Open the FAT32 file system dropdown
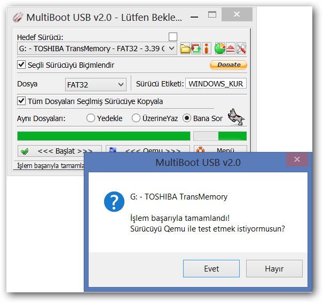Image resolution: width=323 pixels, height=303 pixels. point(96,84)
